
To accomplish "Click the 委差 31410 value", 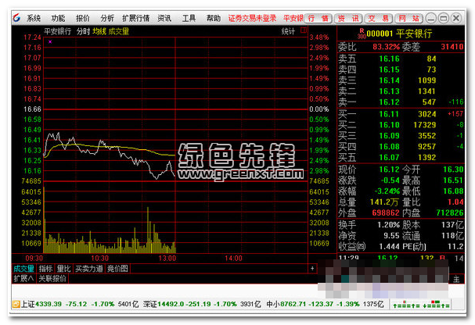I will pyautogui.click(x=452, y=47).
